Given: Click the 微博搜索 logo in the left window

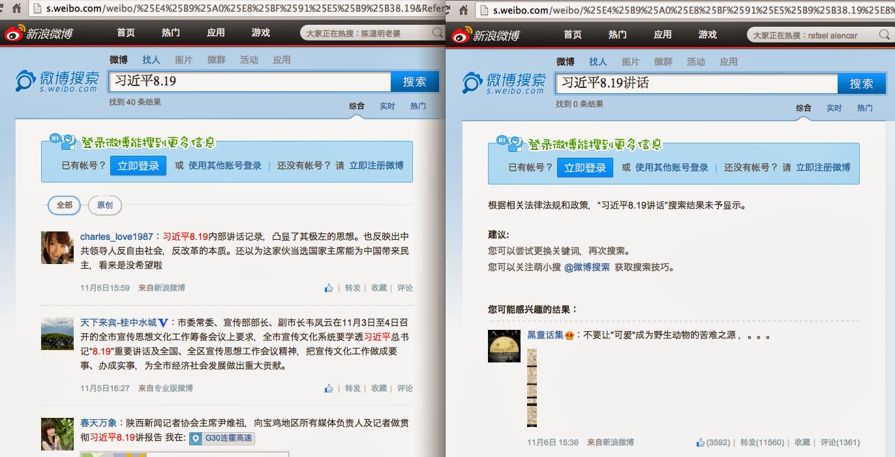Looking at the screenshot, I should [57, 82].
